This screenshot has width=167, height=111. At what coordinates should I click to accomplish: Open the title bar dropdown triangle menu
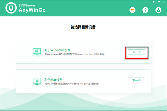tap(154, 2)
